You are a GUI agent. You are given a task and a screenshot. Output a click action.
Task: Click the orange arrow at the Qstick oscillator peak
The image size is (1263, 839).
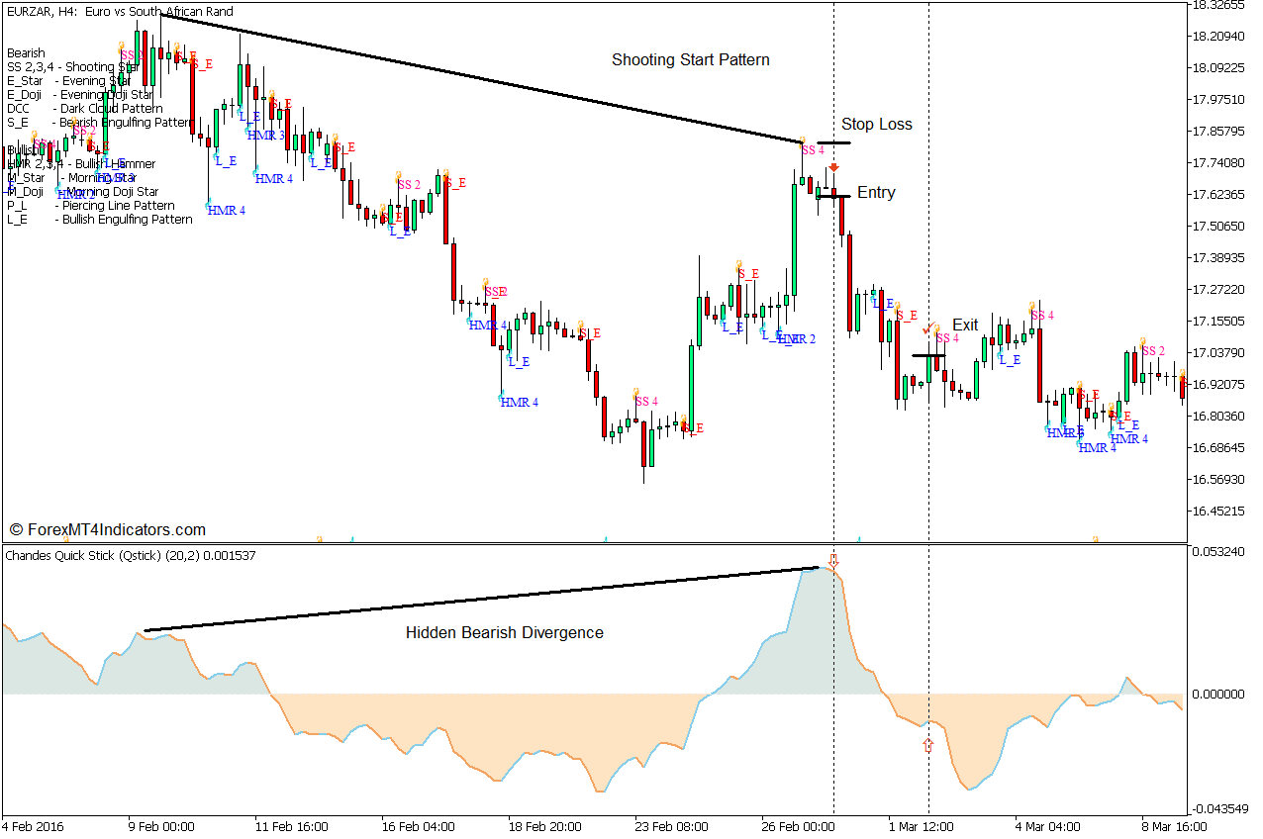(x=833, y=561)
